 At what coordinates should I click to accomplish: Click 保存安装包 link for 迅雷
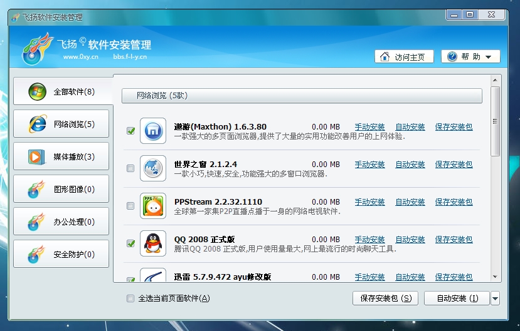454,277
